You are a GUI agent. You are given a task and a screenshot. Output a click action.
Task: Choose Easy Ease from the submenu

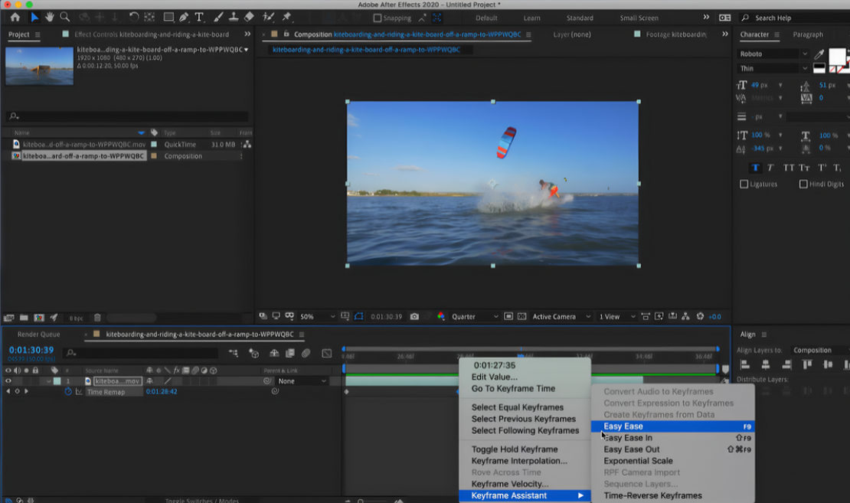coord(623,426)
